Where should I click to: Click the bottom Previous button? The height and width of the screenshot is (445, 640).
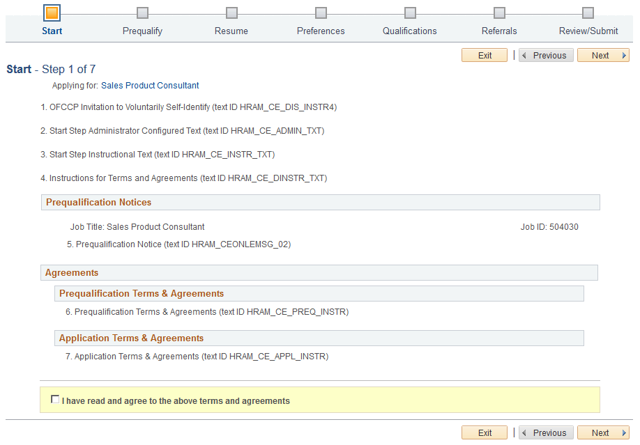click(x=546, y=432)
